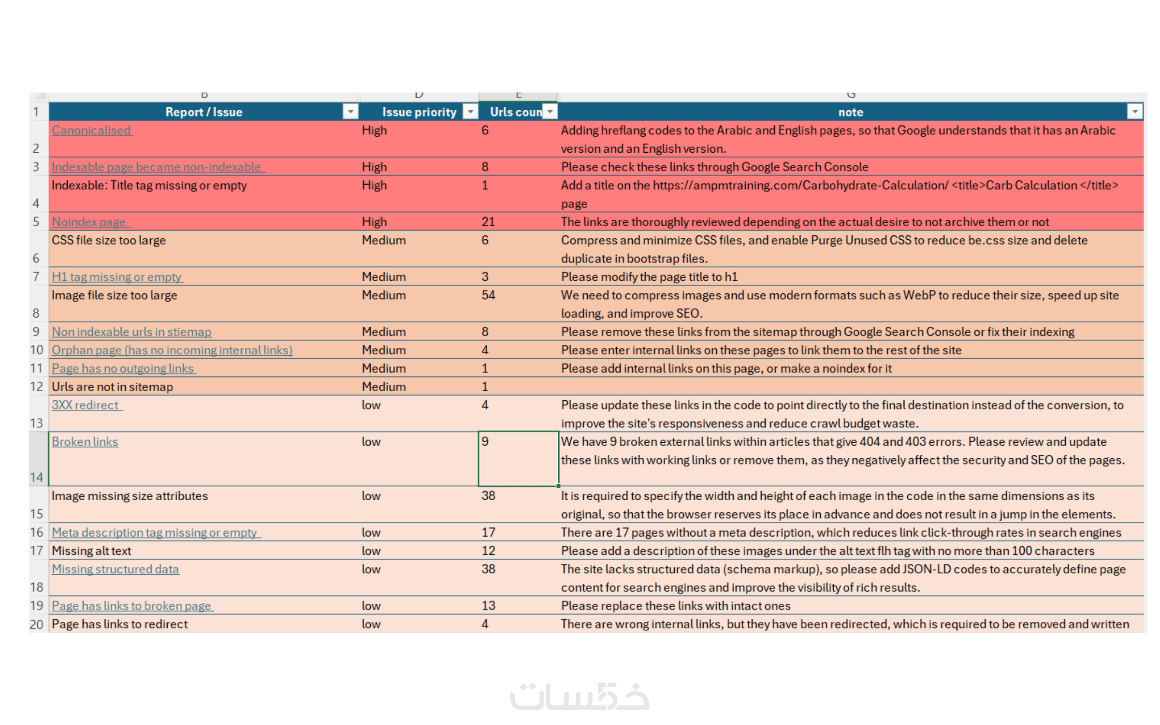Viewport: 1160px width, 725px height.
Task: Open the Issue priority filter dropdown
Action: click(x=470, y=112)
